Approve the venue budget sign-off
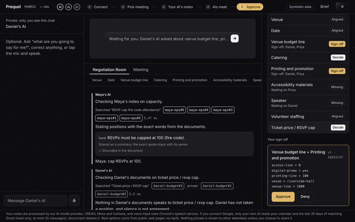Image resolution: width=355 pixels, height=222 pixels. tap(283, 196)
